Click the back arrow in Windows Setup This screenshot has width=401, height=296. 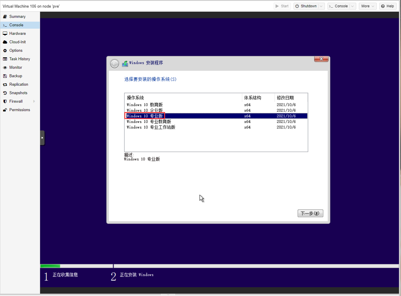point(114,63)
